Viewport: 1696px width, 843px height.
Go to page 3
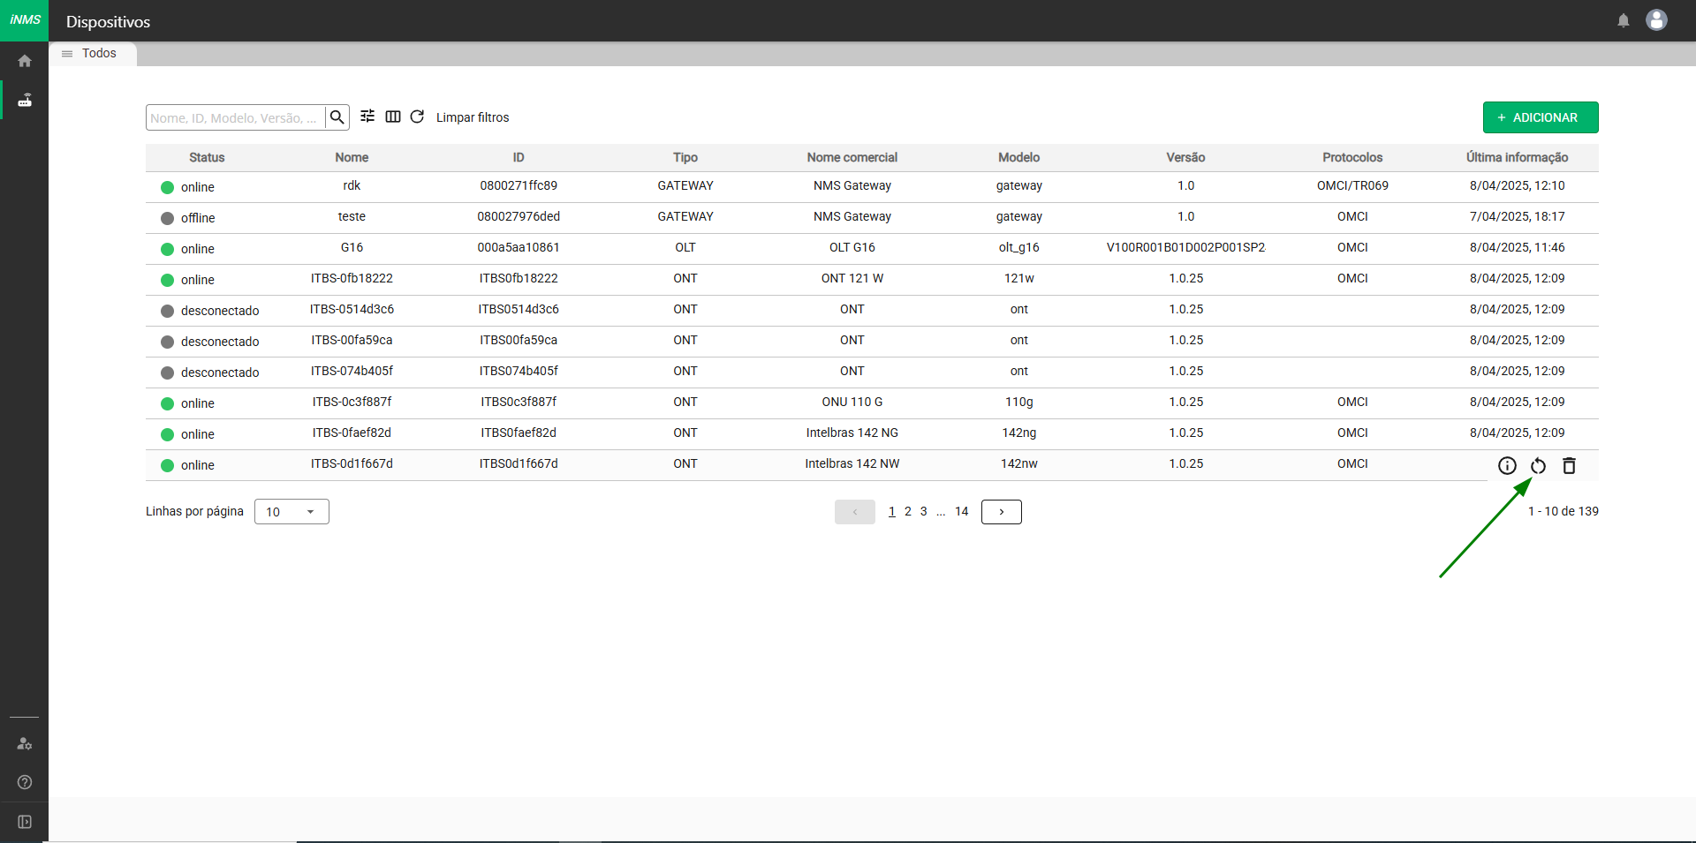(x=924, y=511)
